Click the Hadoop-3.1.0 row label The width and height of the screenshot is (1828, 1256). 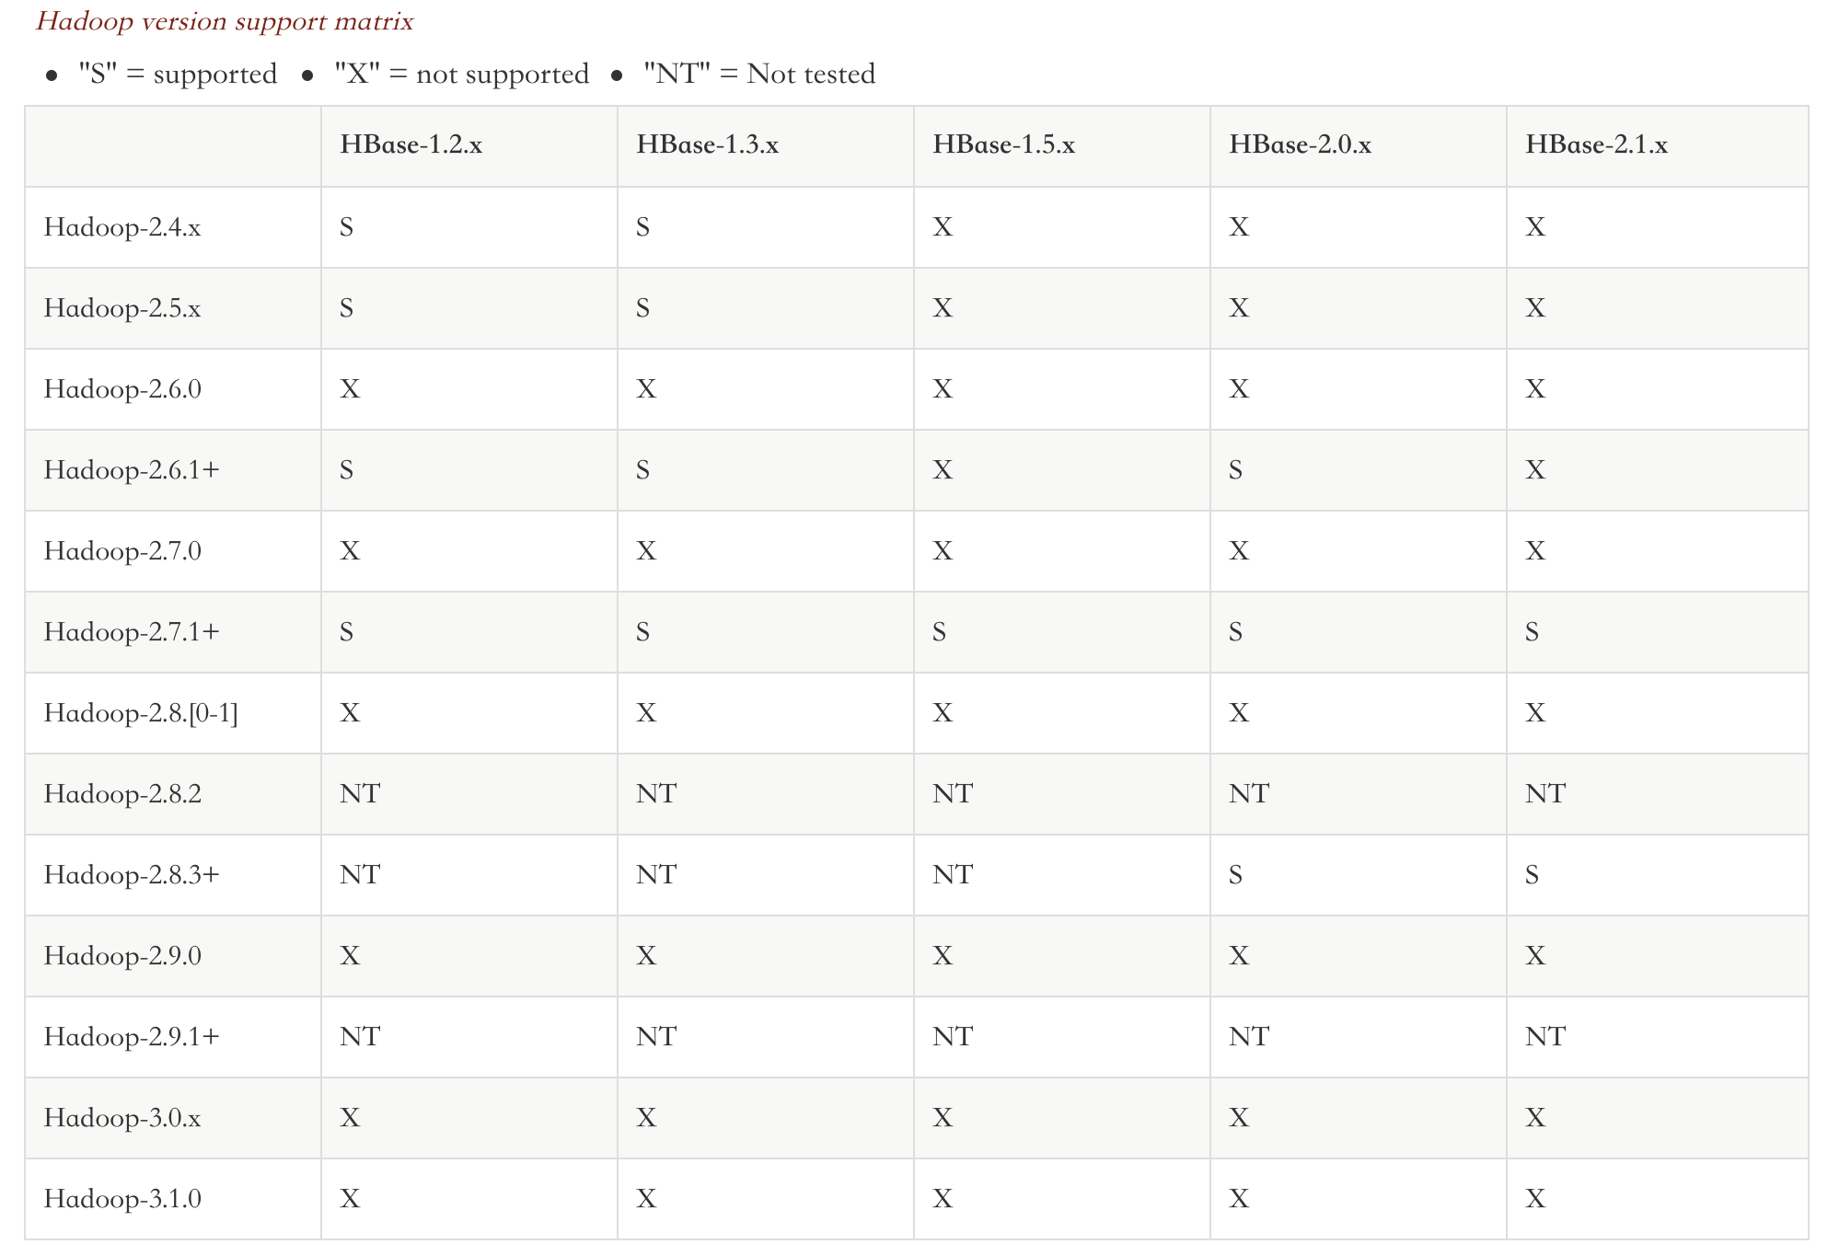click(x=122, y=1199)
